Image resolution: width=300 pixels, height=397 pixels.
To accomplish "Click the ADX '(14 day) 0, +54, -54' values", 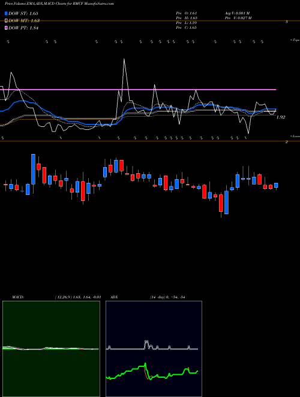I will 167,297.
